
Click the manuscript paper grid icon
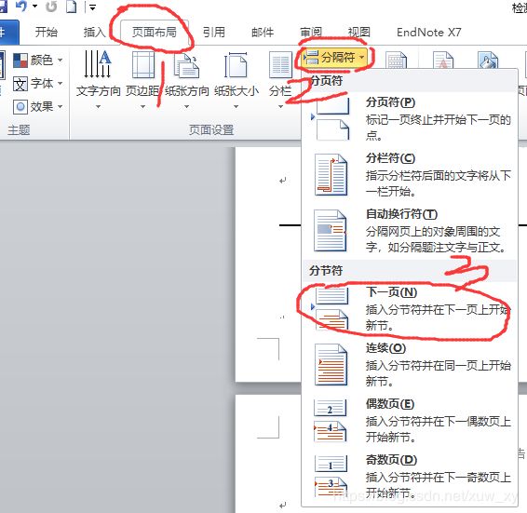396,60
